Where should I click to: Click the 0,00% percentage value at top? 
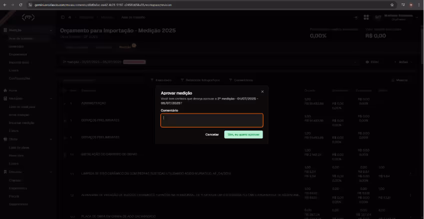(x=318, y=35)
